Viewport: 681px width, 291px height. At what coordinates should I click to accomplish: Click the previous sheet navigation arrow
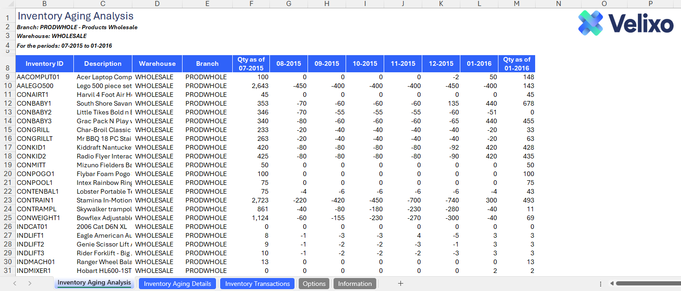click(15, 284)
